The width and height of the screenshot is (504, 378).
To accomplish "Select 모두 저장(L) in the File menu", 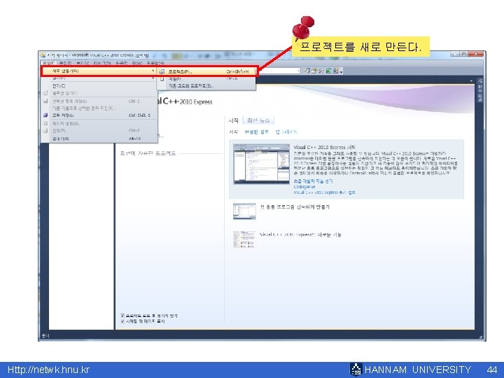I will [x=99, y=115].
